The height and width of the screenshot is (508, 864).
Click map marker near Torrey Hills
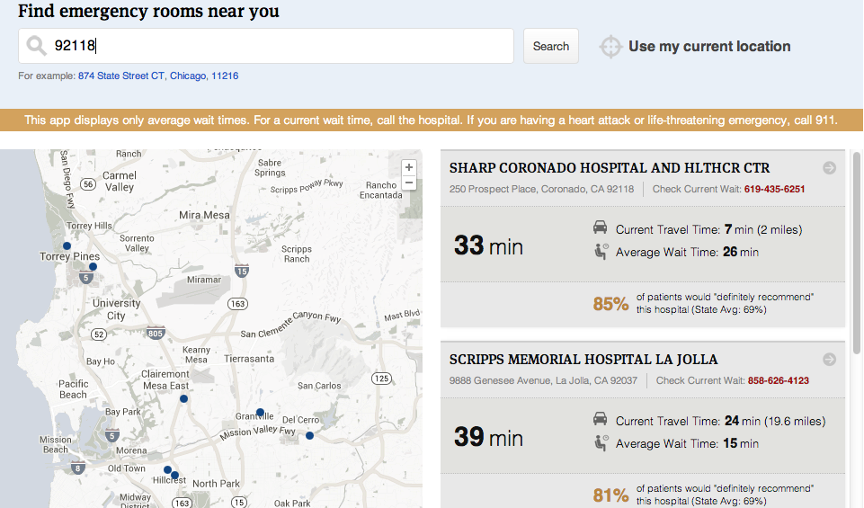tap(67, 245)
